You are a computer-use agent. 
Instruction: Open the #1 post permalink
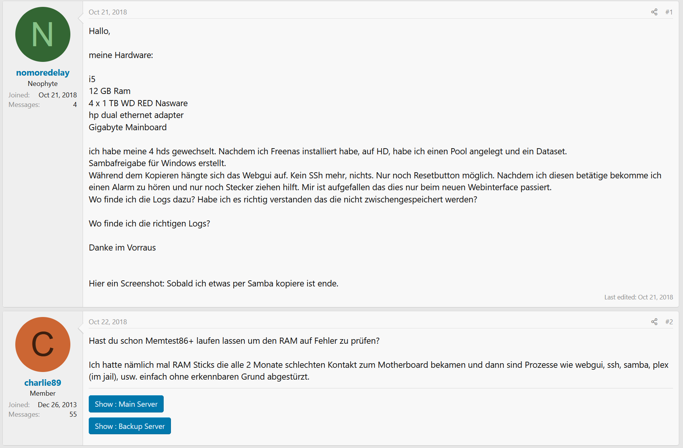(669, 12)
